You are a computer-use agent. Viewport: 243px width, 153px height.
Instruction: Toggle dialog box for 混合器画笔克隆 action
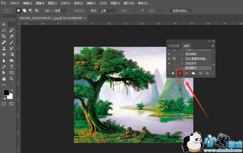coord(174,59)
